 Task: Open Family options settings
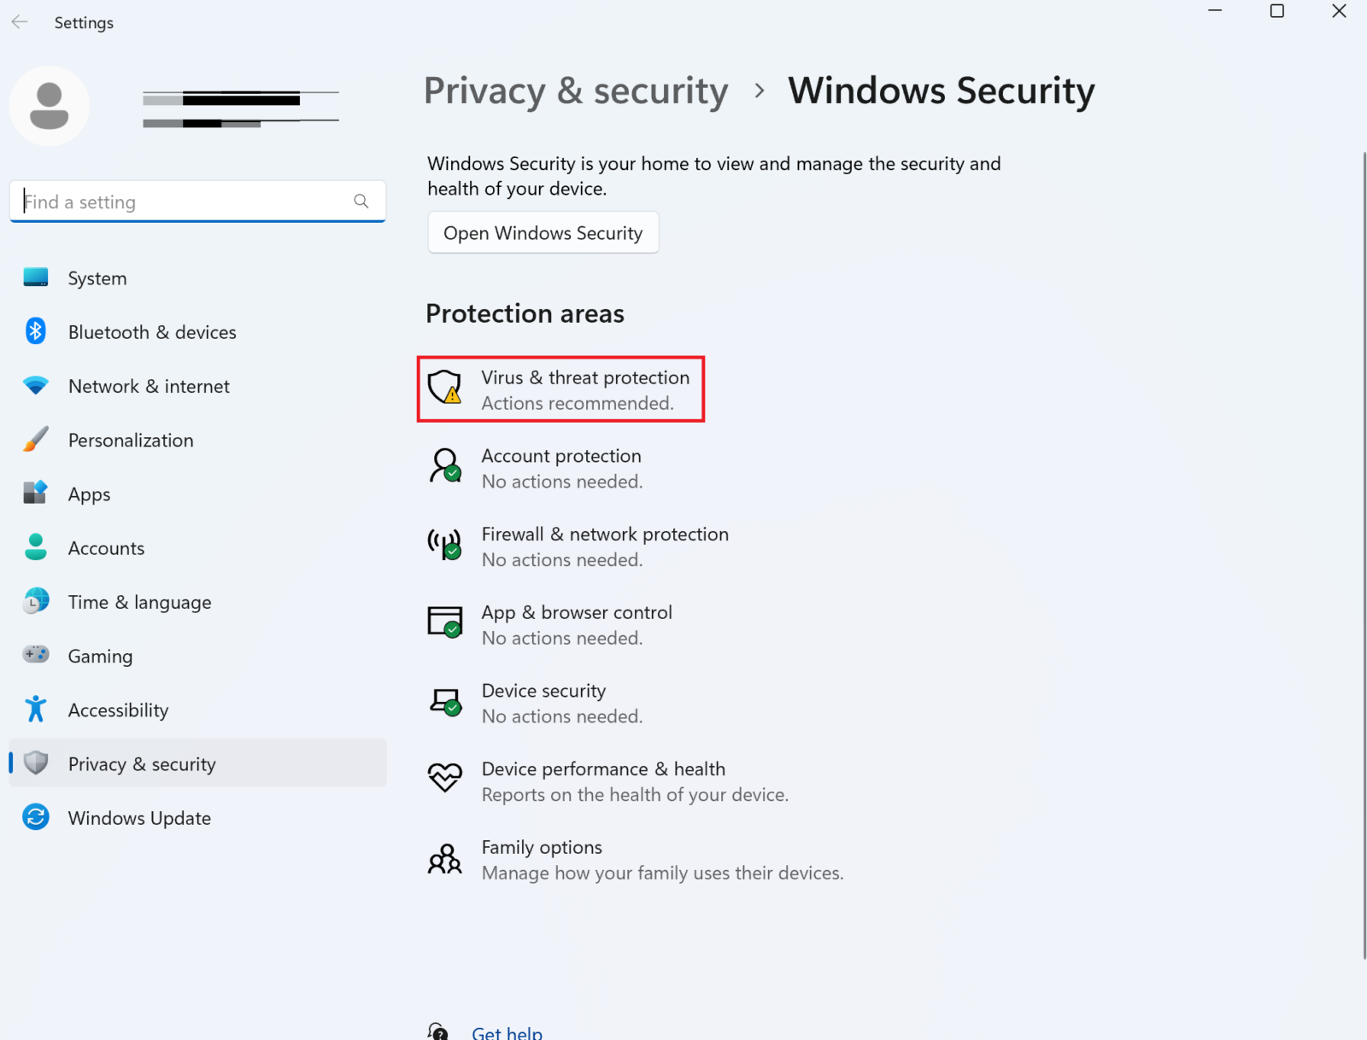[x=542, y=859]
